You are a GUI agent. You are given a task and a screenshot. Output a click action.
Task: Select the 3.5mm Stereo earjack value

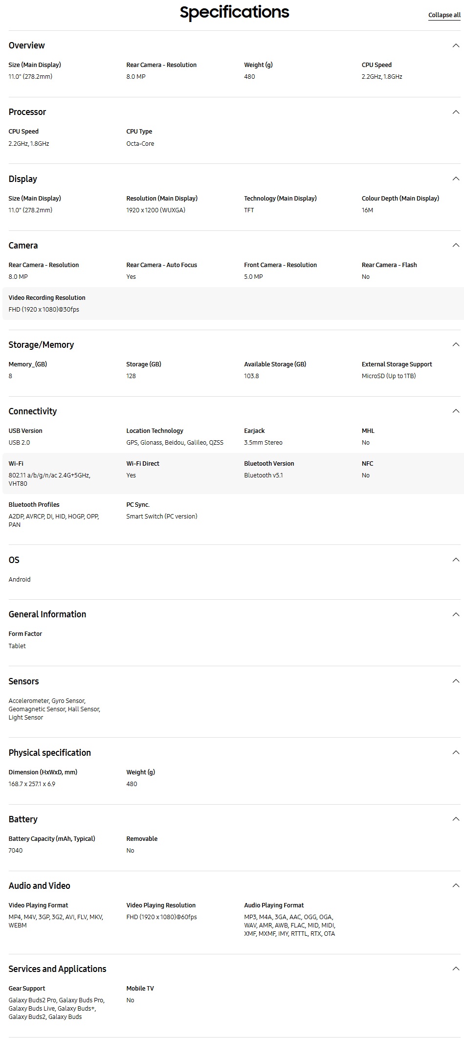pyautogui.click(x=264, y=443)
